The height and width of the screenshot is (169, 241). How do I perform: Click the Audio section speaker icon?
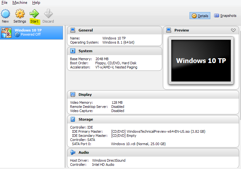[73, 152]
